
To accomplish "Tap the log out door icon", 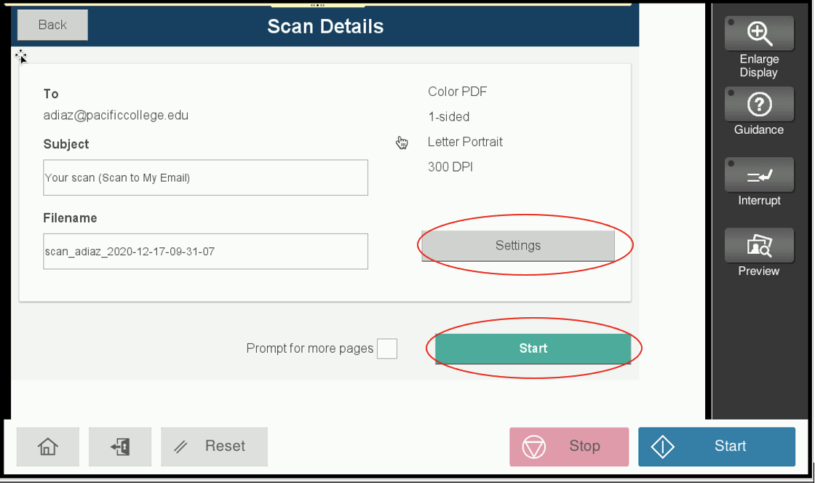I will (x=120, y=447).
